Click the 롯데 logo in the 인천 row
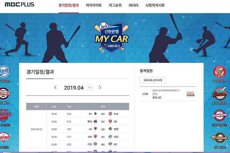 [96, 121]
